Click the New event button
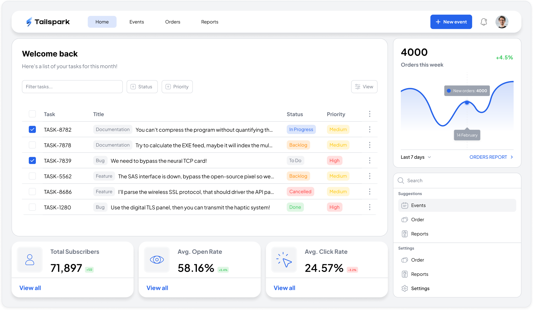533x310 pixels. click(x=451, y=22)
